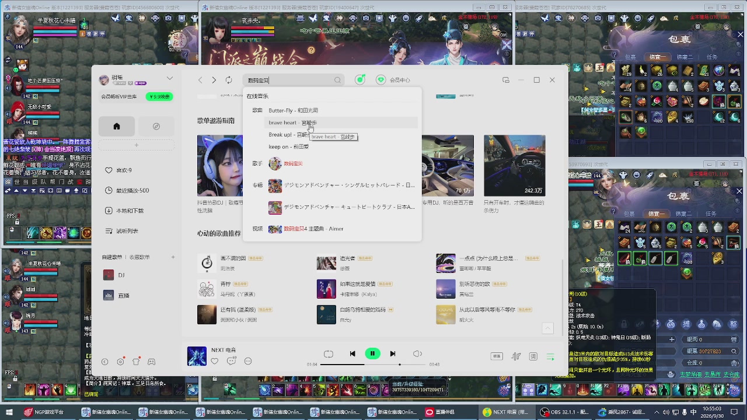Click the ¥9.9 VIP renewal button
This screenshot has width=747, height=420.
[159, 97]
